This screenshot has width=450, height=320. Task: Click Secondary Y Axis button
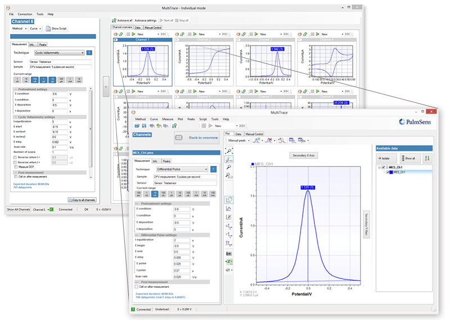[366, 224]
